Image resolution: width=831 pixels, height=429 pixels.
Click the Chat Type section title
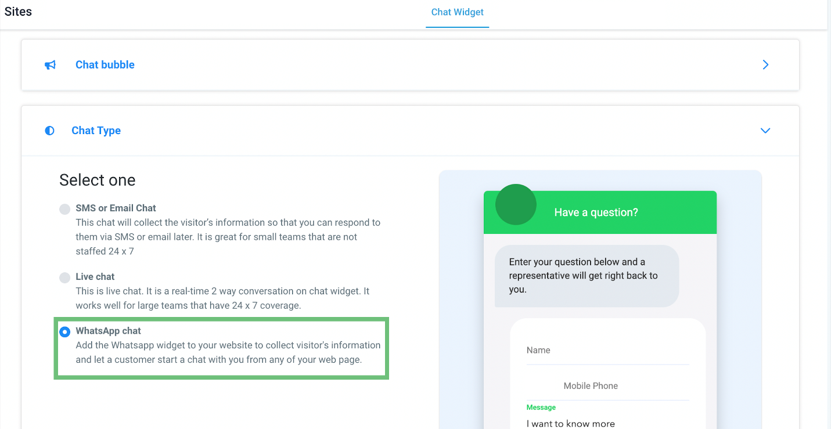(96, 131)
